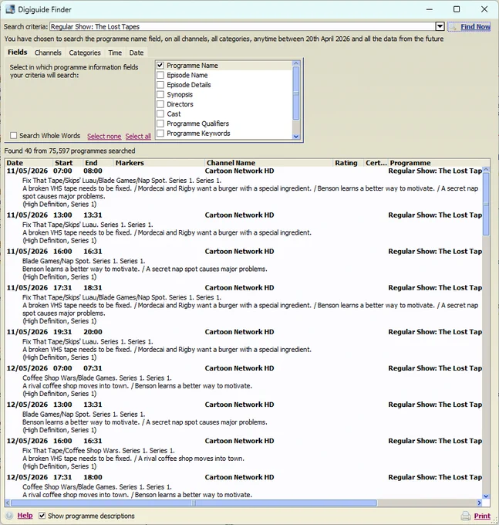Click the 'Found 40 from 75,597 programmes searched' text
499x525 pixels.
(69, 151)
